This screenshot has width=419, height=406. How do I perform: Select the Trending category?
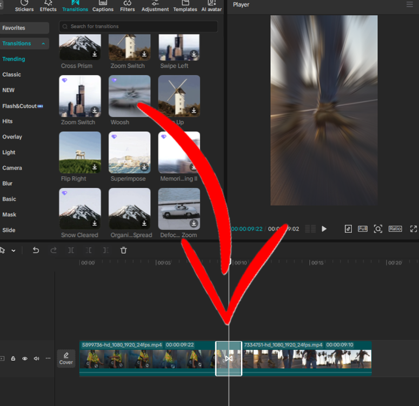tap(14, 59)
